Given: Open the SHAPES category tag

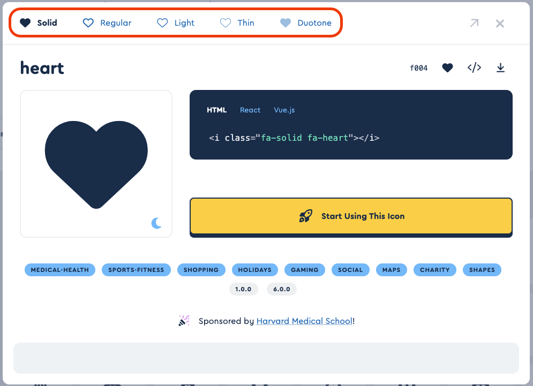Looking at the screenshot, I should pyautogui.click(x=482, y=270).
